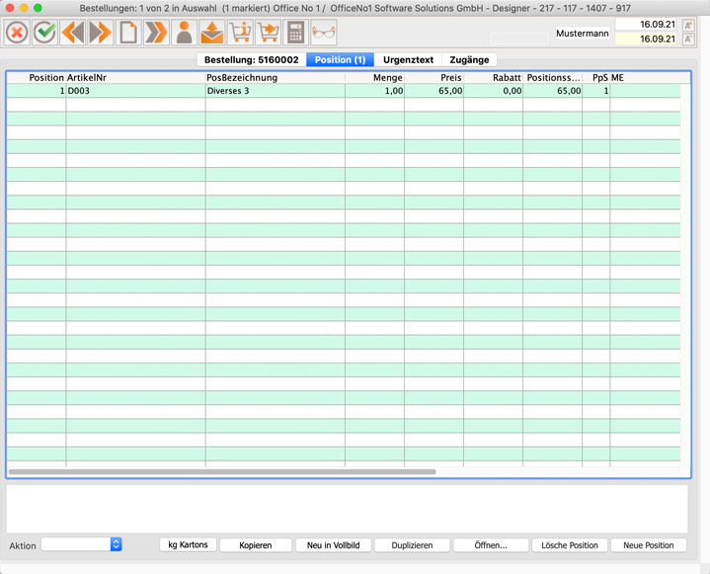
Task: Click the Neue Position button
Action: coord(649,545)
